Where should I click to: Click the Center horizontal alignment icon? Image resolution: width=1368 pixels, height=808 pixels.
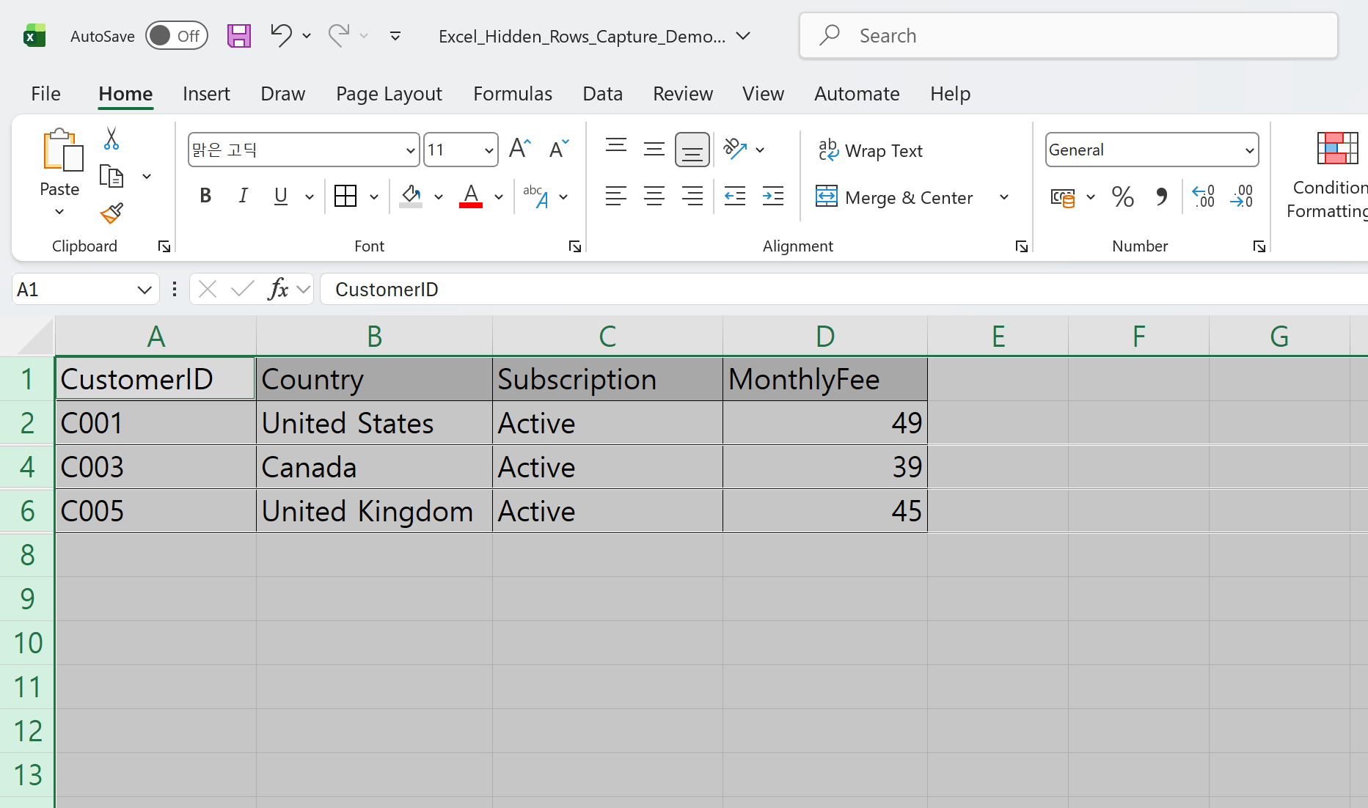(x=654, y=197)
